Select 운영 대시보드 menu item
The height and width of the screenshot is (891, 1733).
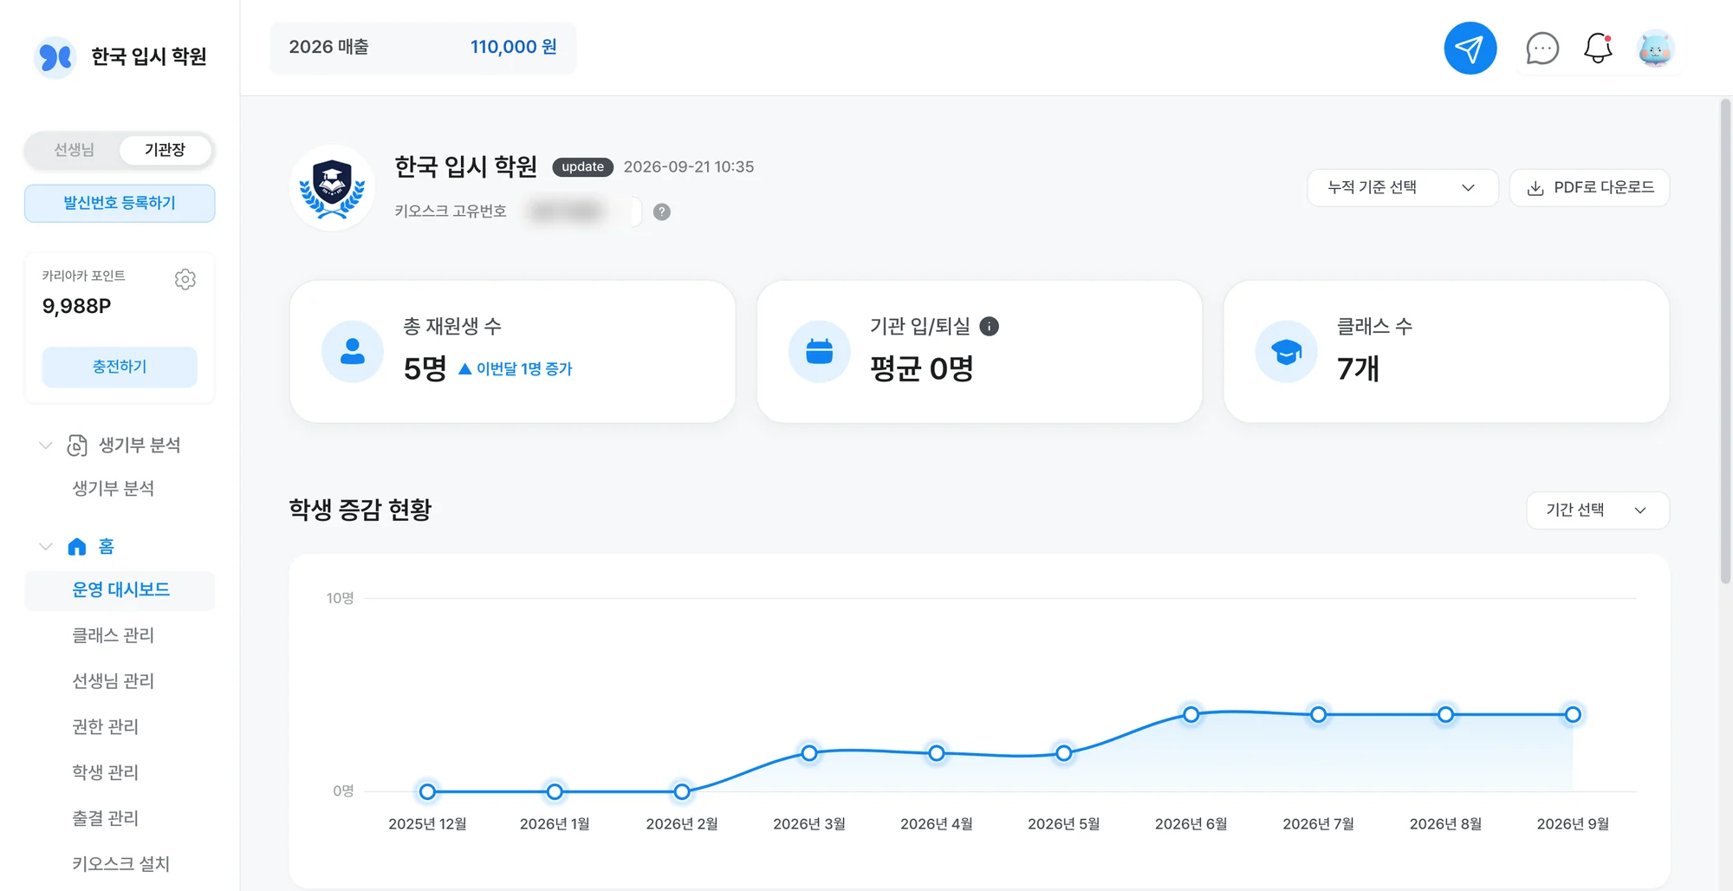[x=120, y=590]
